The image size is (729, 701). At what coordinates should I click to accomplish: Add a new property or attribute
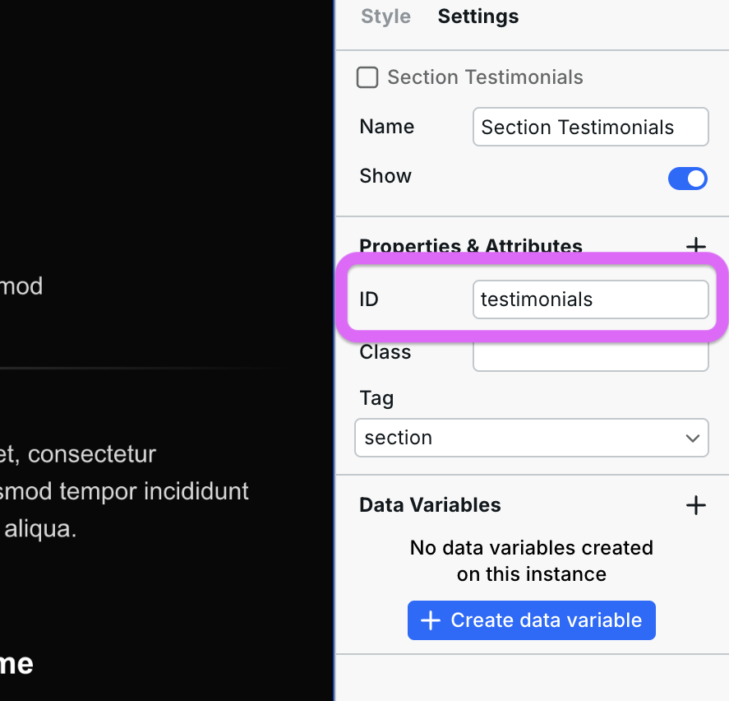[x=695, y=246]
